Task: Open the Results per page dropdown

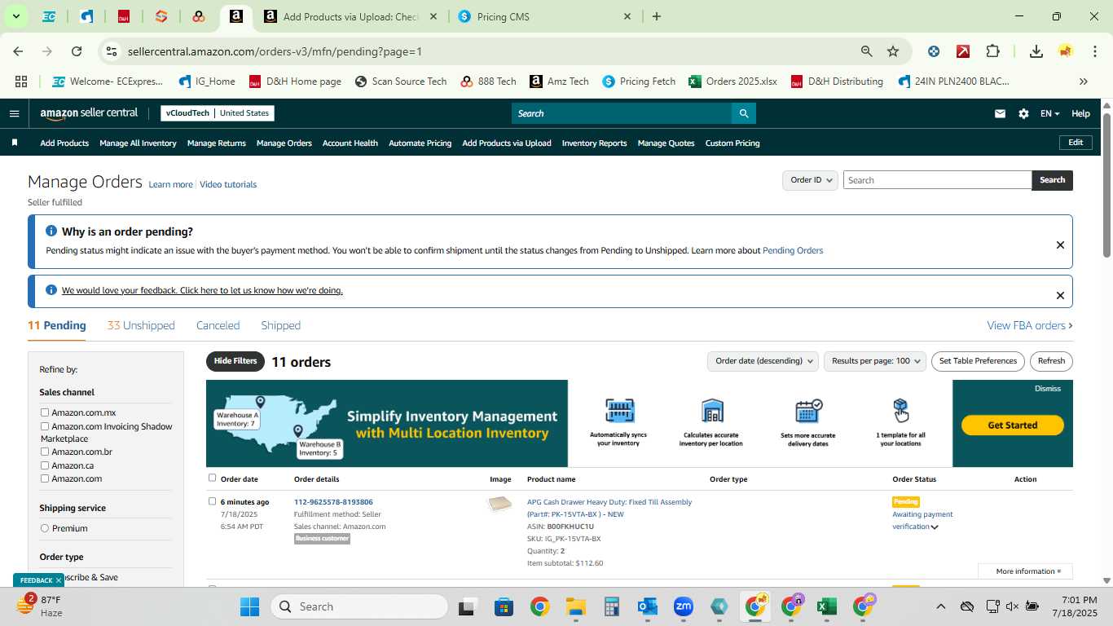Action: pos(875,361)
